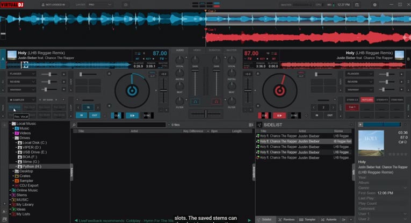Open deck B FLANGER effect dropdown
411x223 pixels.
359,74
